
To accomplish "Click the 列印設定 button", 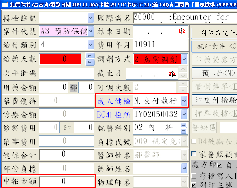I will point(214,32).
